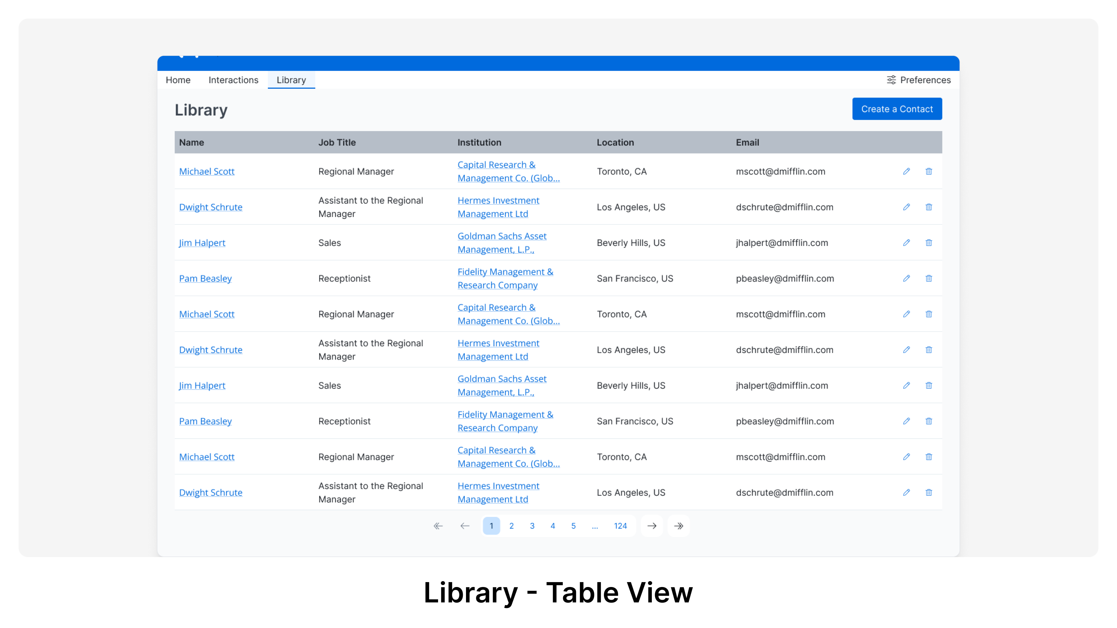Edit Jim Halpert's Sales contact
The width and height of the screenshot is (1117, 628).
click(x=906, y=243)
